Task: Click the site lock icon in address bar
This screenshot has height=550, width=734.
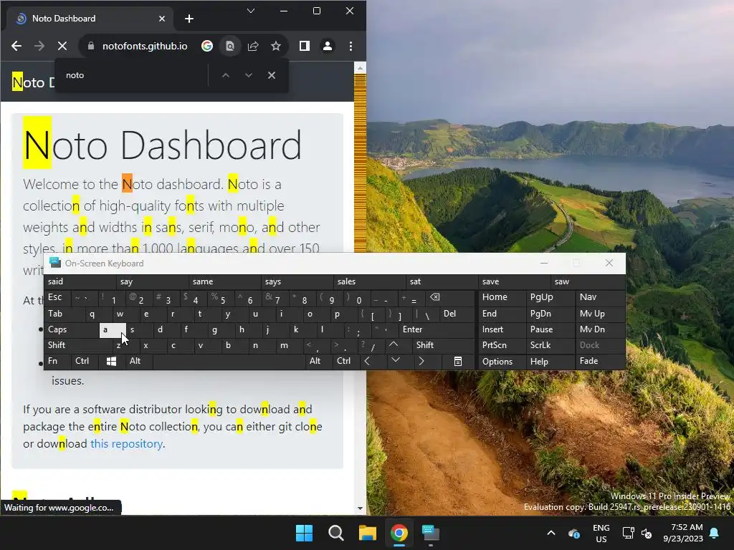Action: tap(91, 46)
